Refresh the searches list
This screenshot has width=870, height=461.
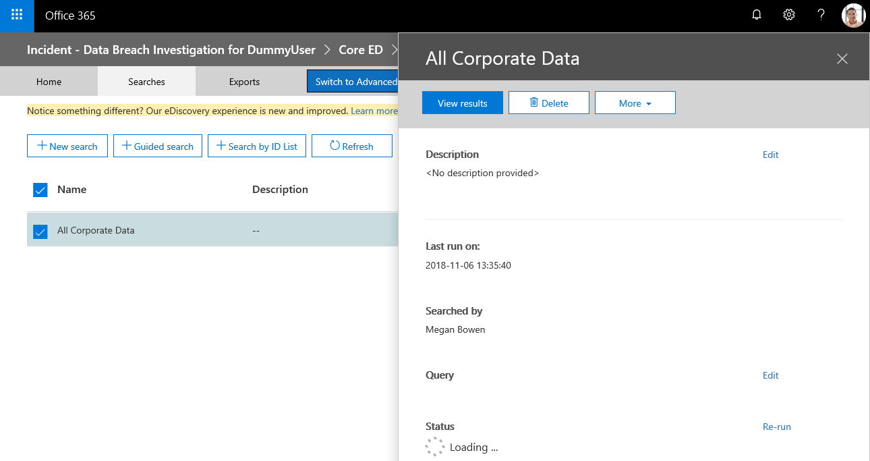[352, 146]
